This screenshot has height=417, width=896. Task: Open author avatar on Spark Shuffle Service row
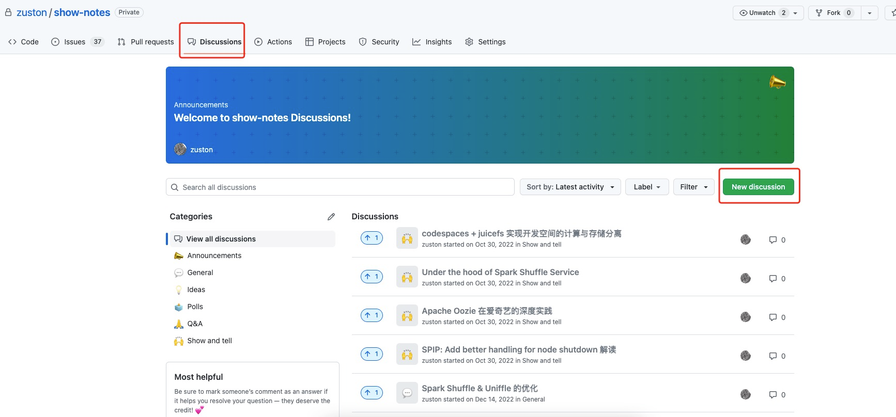(x=746, y=278)
